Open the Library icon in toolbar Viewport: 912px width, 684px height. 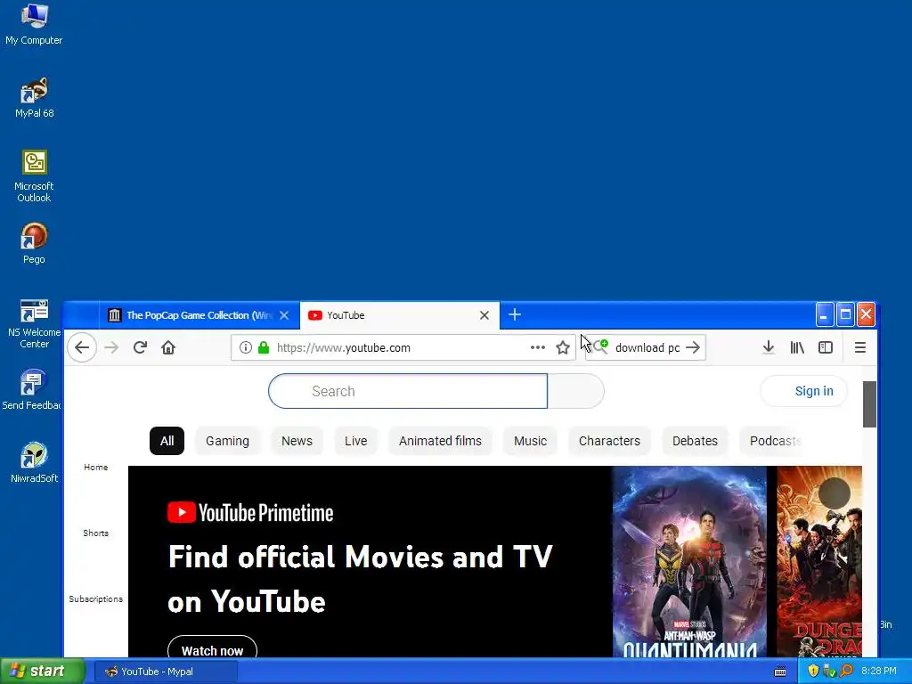click(x=797, y=348)
